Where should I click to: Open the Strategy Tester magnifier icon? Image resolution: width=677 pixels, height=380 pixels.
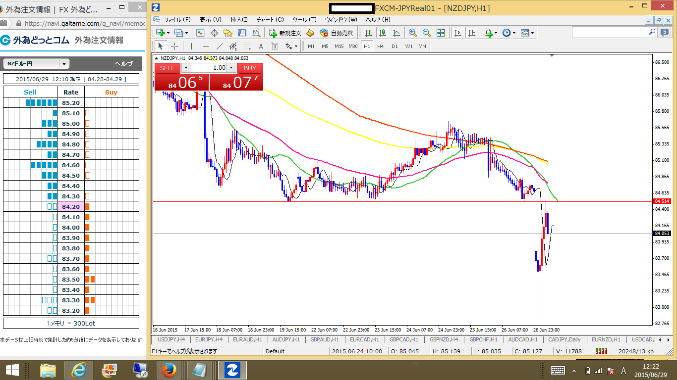click(256, 33)
